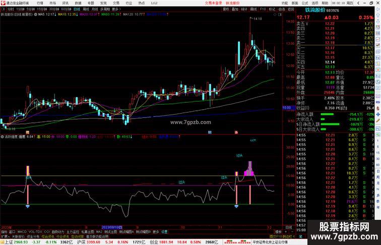Click the 5日净流入额 green flow bar
381x245 pixels.
coord(330,124)
